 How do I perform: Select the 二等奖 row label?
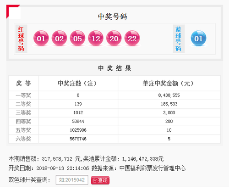click(23, 104)
